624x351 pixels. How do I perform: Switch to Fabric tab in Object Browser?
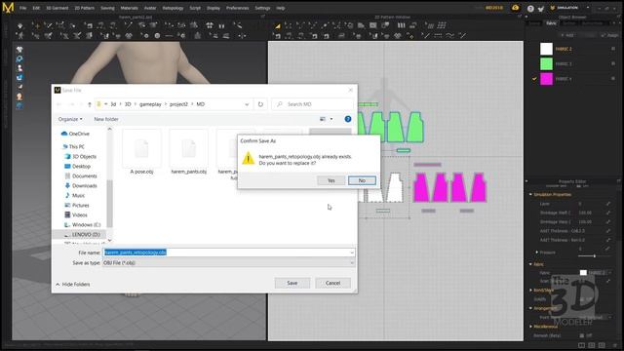[551, 23]
